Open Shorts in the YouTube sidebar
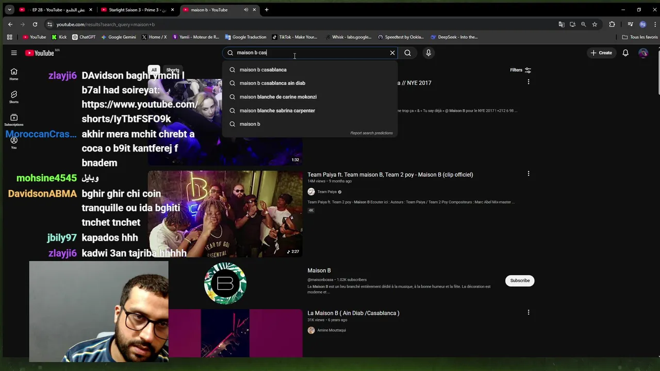 [14, 97]
